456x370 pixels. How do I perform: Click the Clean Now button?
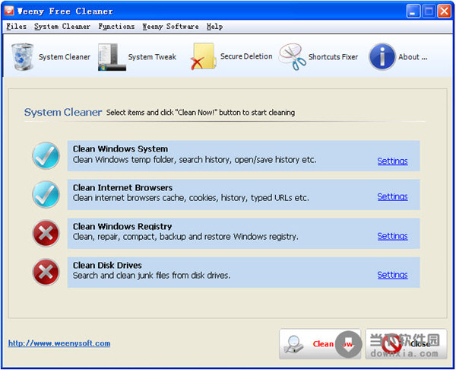[x=320, y=344]
